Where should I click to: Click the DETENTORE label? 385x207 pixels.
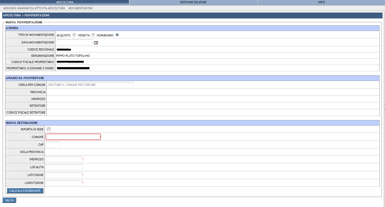pos(38,106)
